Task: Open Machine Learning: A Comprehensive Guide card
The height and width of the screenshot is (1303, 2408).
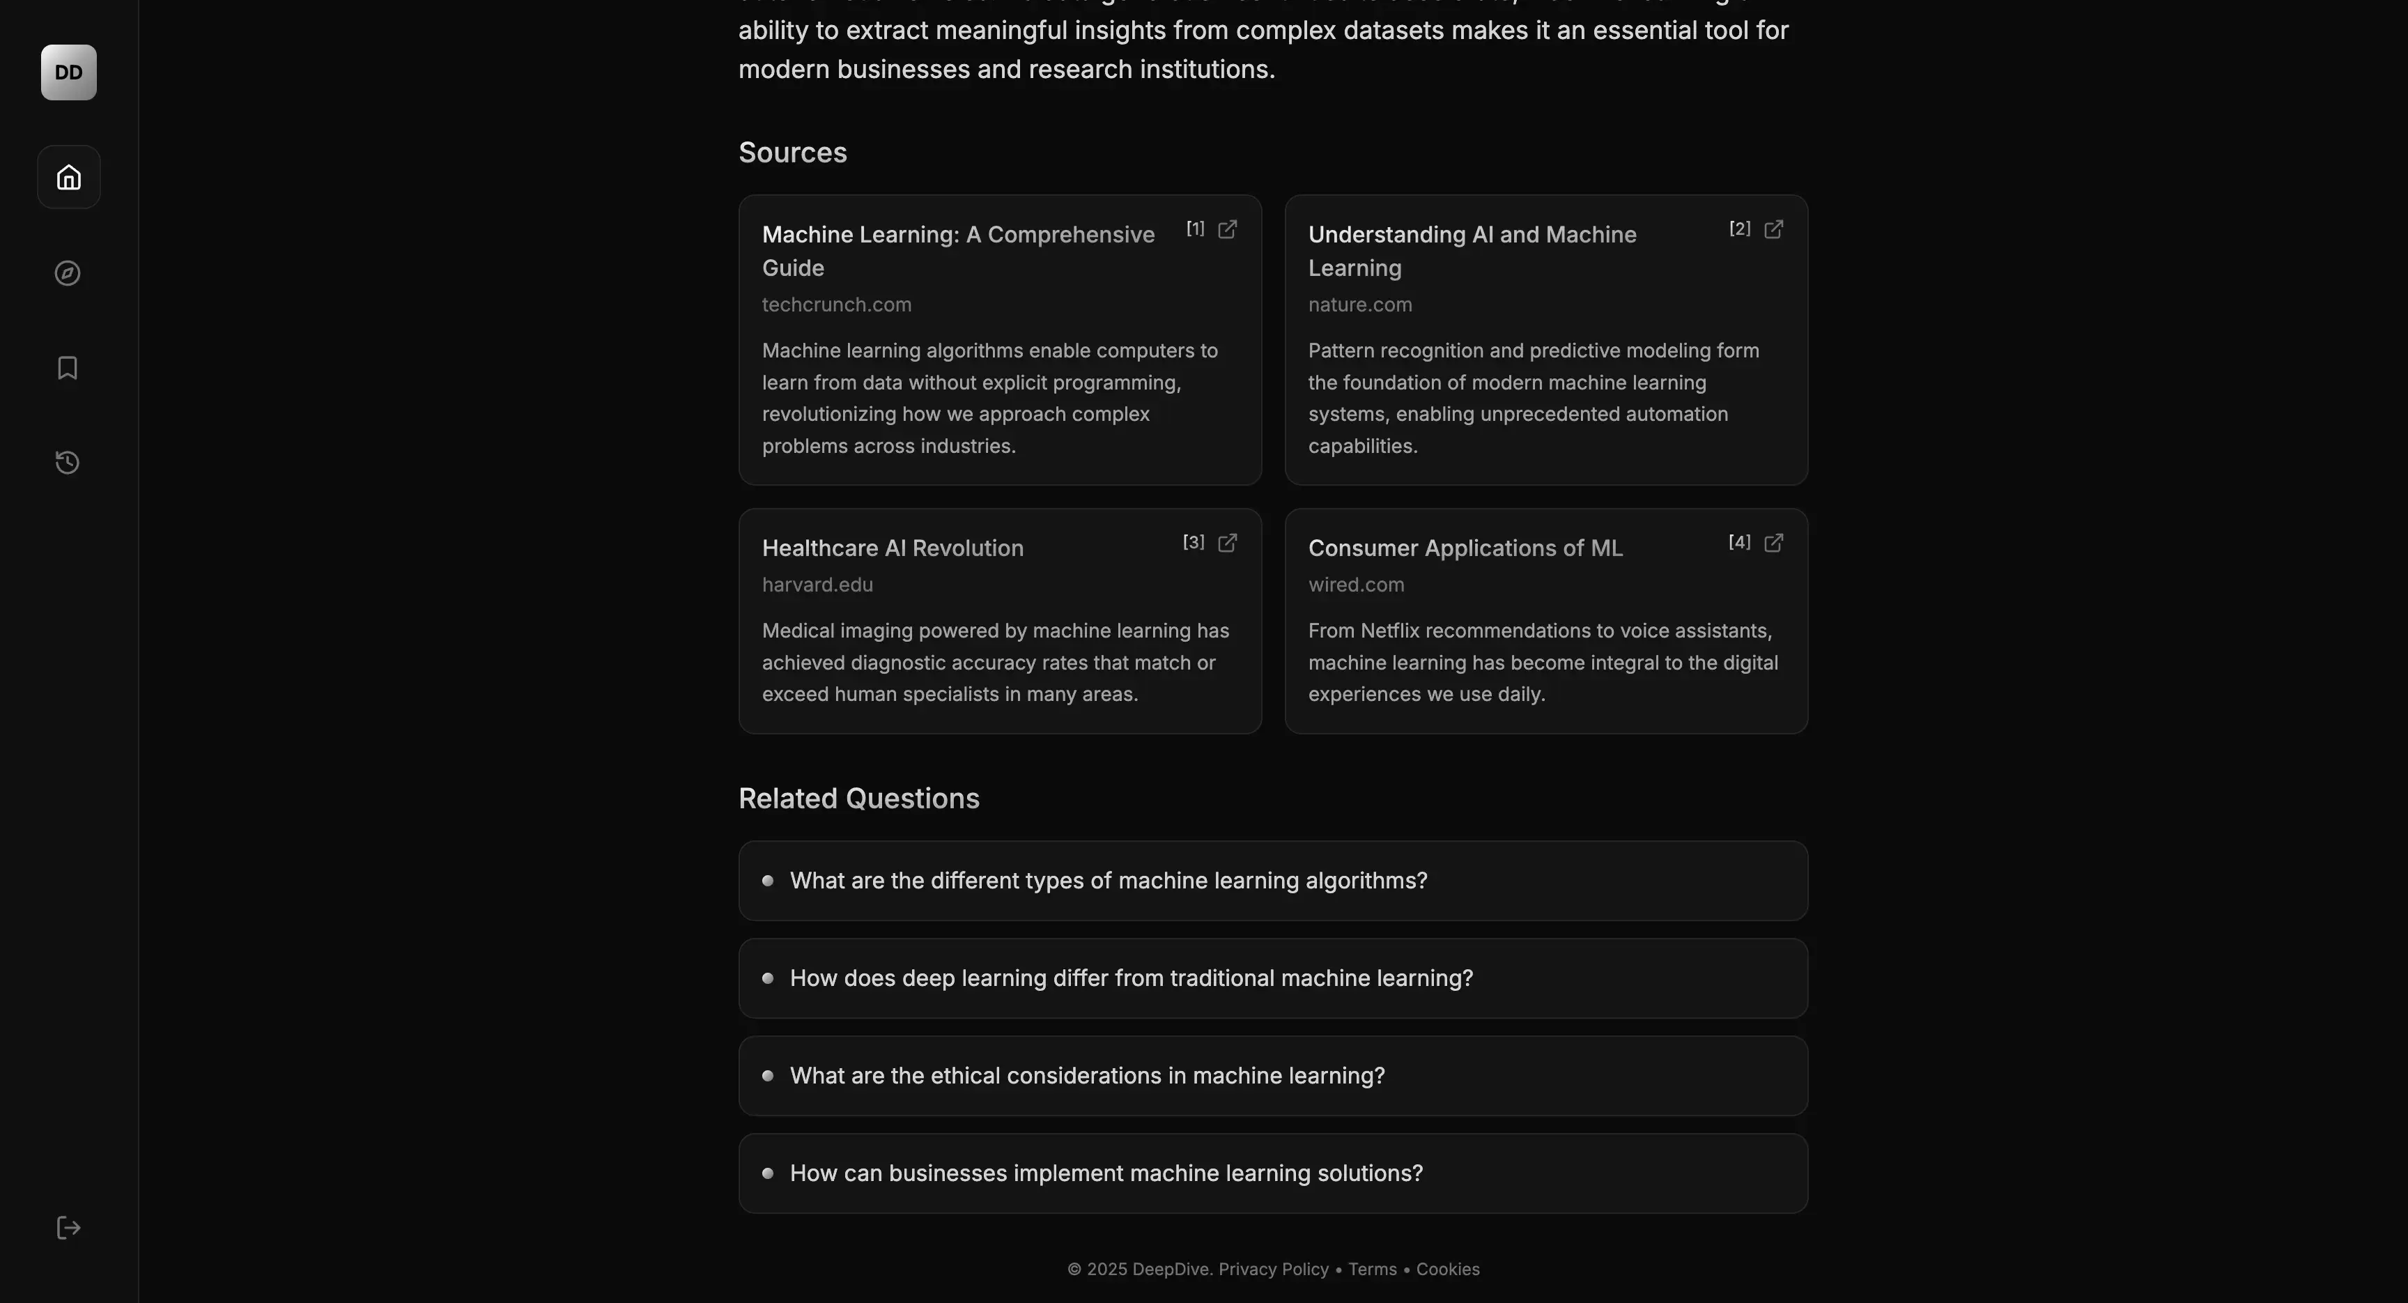Action: point(999,340)
